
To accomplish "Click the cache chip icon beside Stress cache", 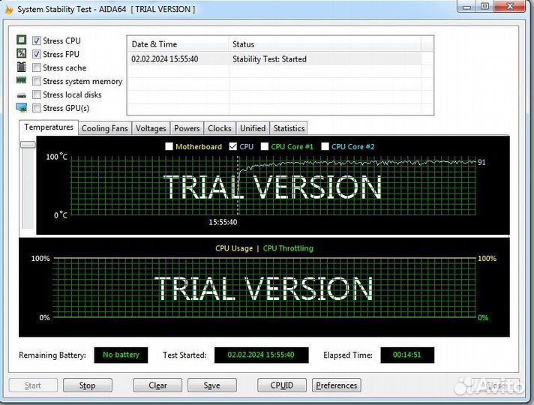I will [22, 67].
